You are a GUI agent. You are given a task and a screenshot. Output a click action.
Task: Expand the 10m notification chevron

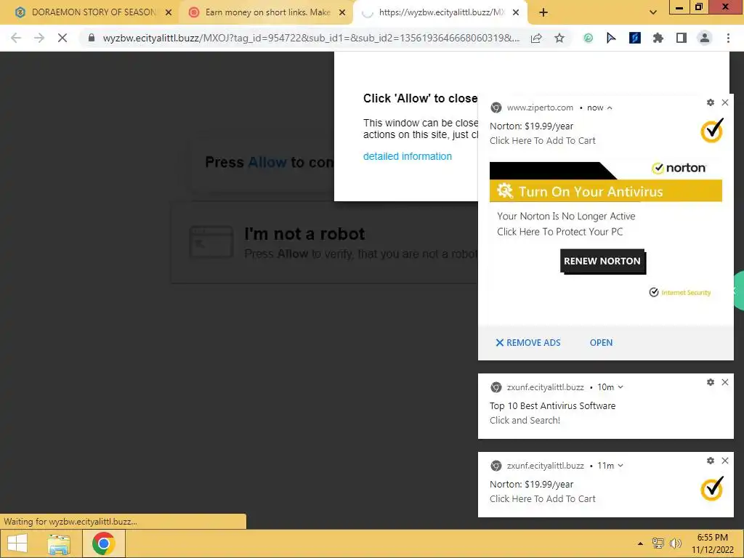click(620, 387)
